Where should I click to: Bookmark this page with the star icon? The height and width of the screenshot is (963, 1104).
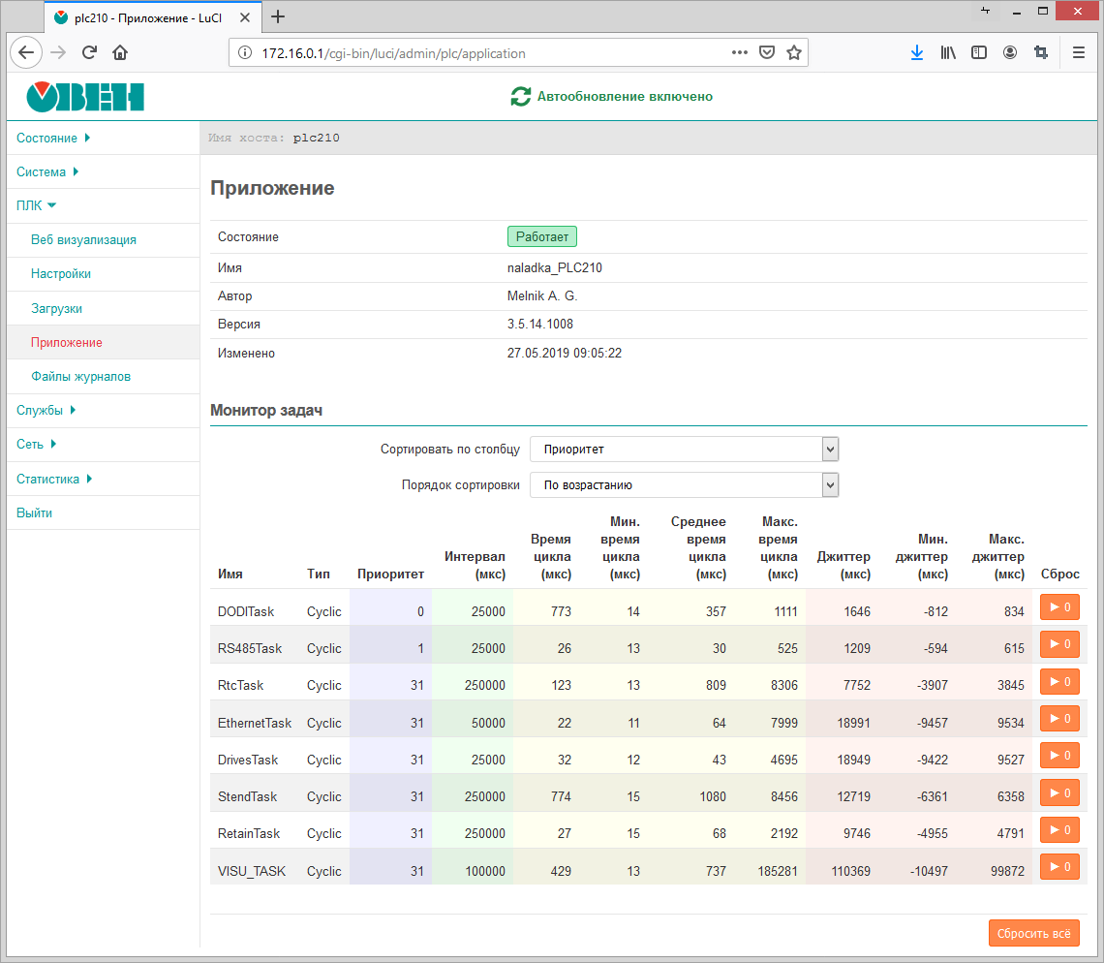[x=794, y=53]
